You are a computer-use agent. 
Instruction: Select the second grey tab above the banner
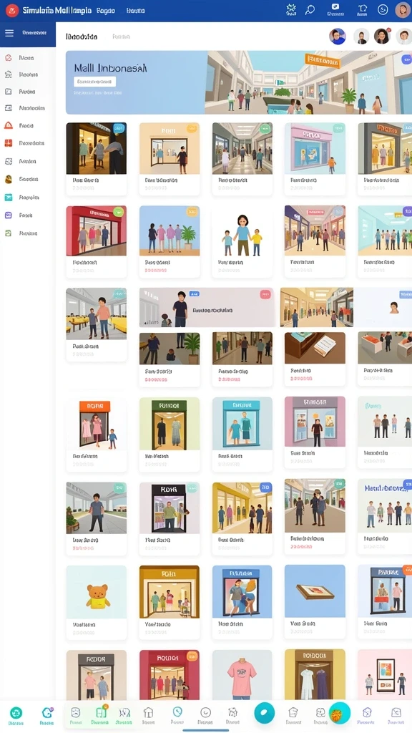point(121,37)
